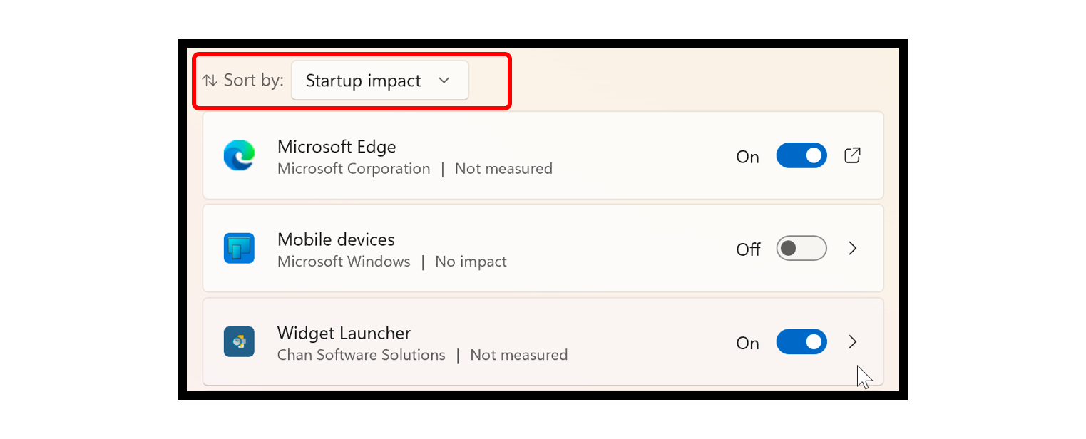Click the Not measured impact text on Edge
1086x439 pixels.
pyautogui.click(x=503, y=169)
